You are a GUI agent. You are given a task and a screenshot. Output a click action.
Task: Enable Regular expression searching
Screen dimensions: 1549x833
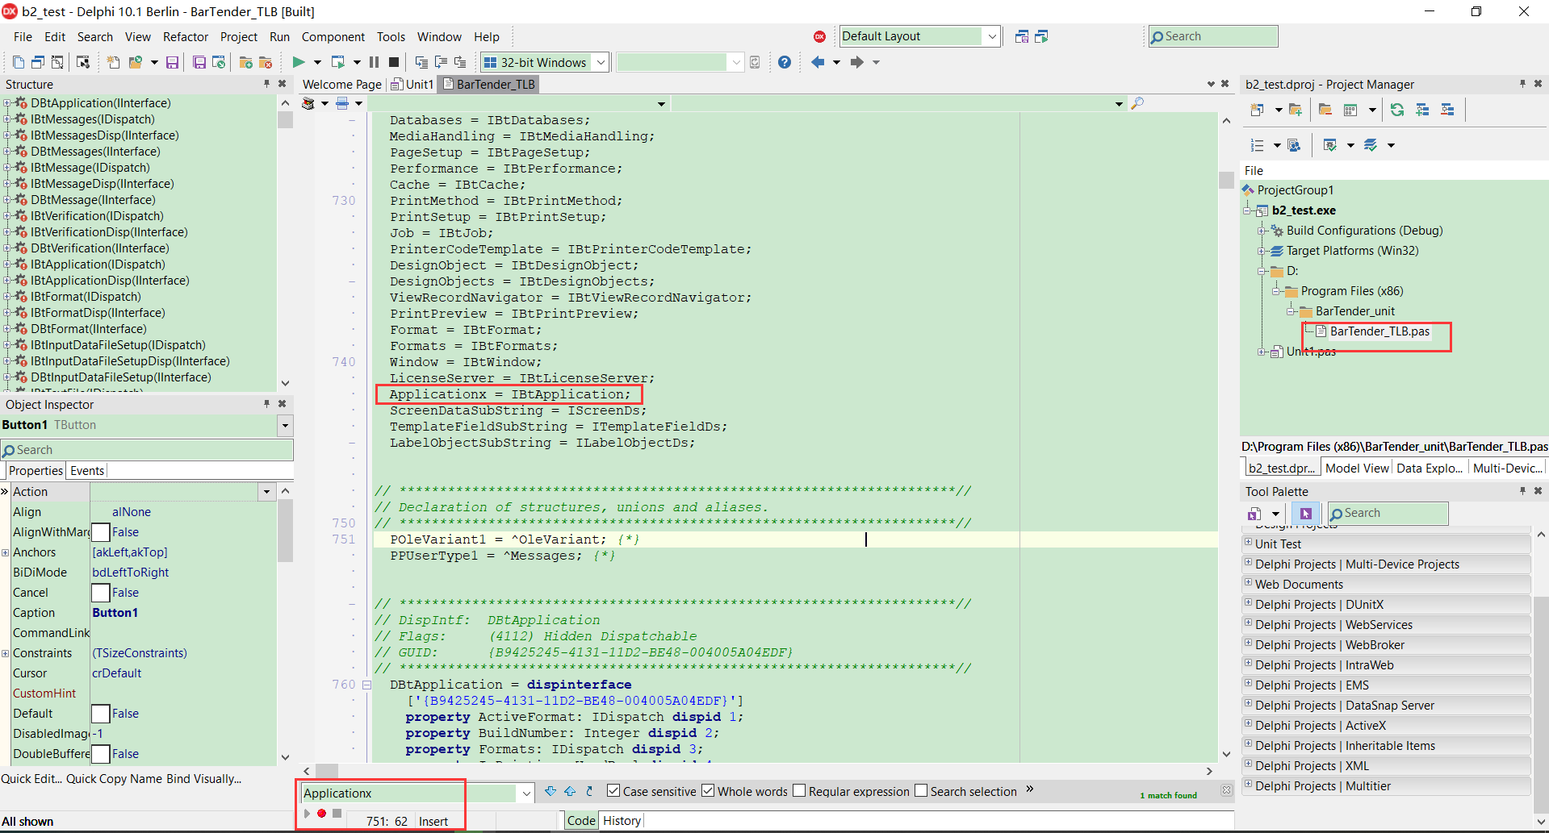799,791
